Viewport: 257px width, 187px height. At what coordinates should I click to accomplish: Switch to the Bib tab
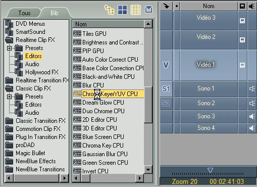coord(55,13)
